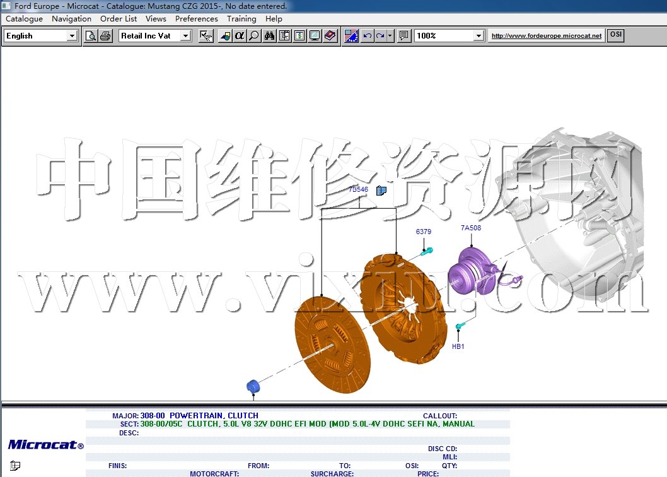Open the Order List menu
This screenshot has height=477, width=667.
(119, 19)
